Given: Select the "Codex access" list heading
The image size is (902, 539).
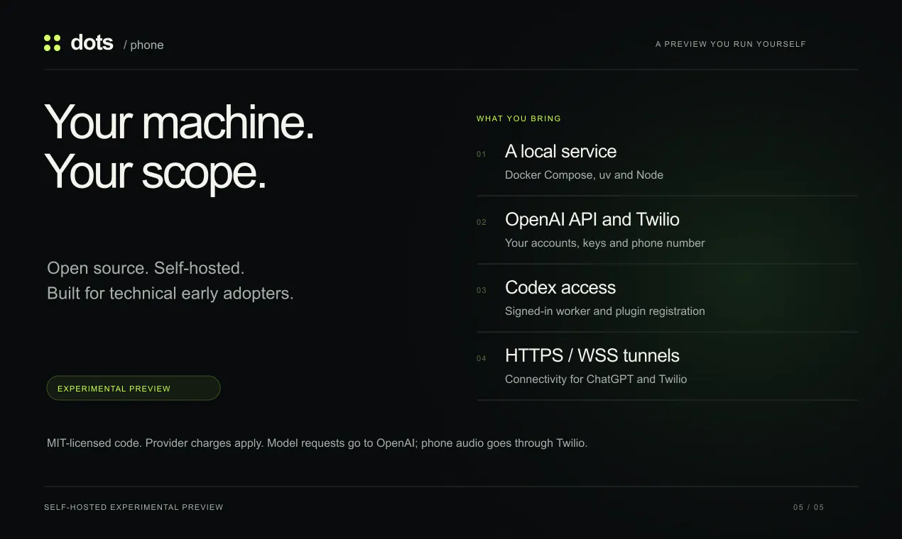Looking at the screenshot, I should [x=560, y=287].
